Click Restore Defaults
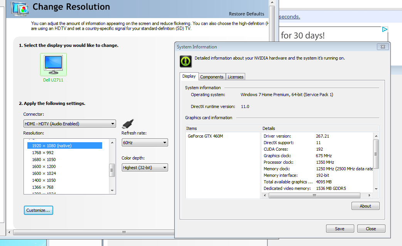This screenshot has height=246, width=402. click(246, 14)
